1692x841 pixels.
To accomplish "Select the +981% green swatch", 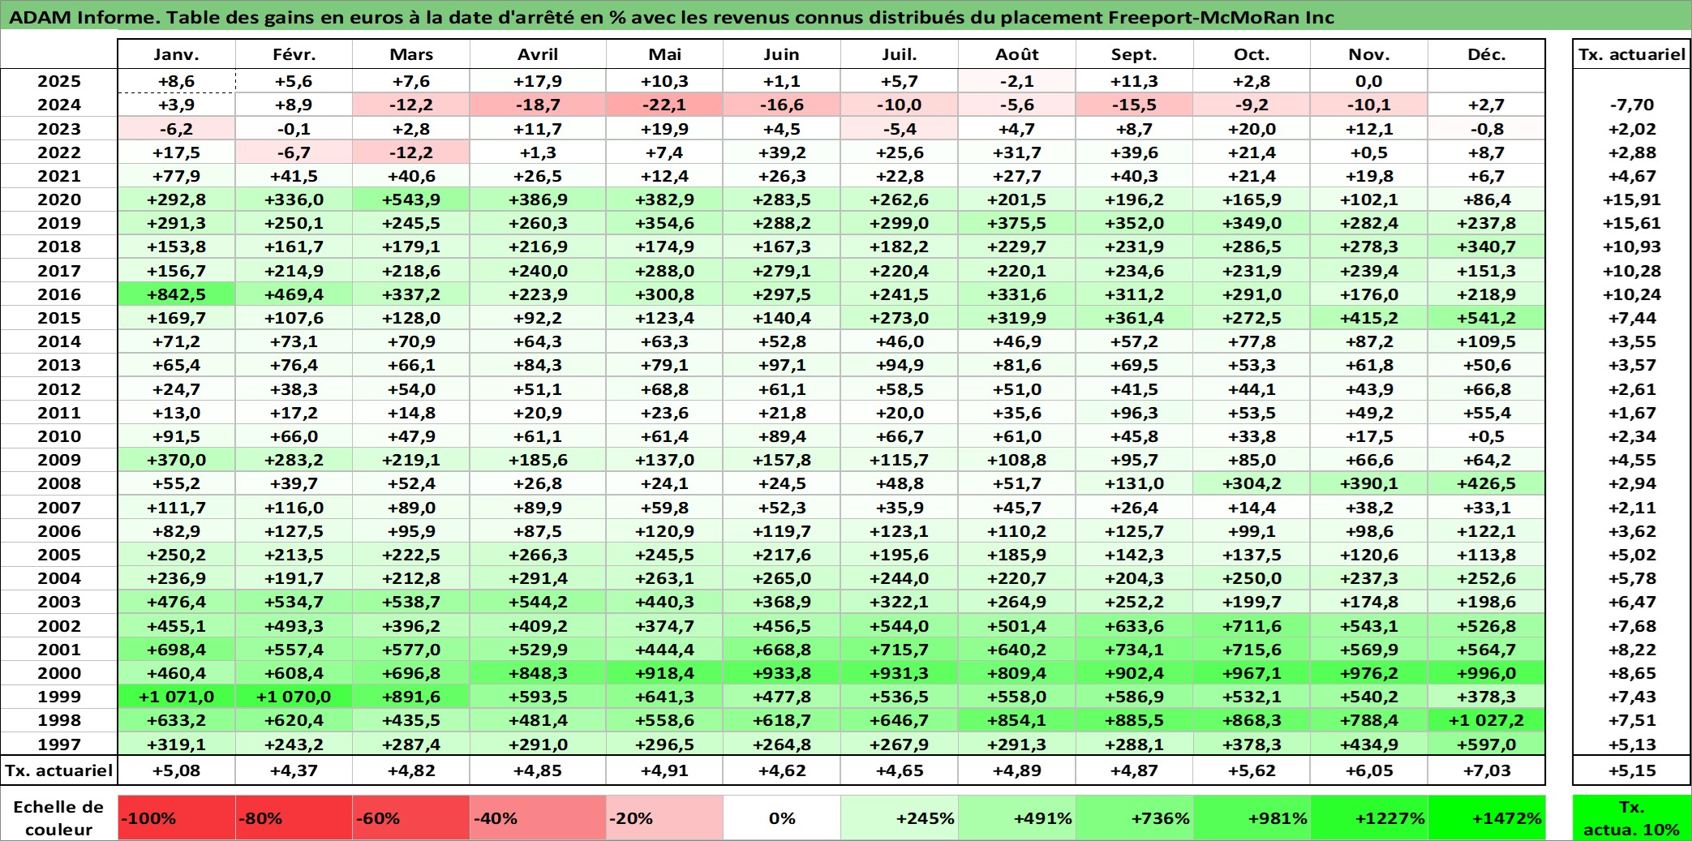I will 1252,817.
